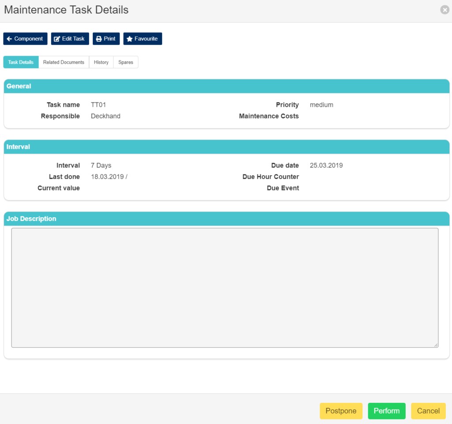Click the Postpone button
The width and height of the screenshot is (452, 424).
tap(341, 411)
